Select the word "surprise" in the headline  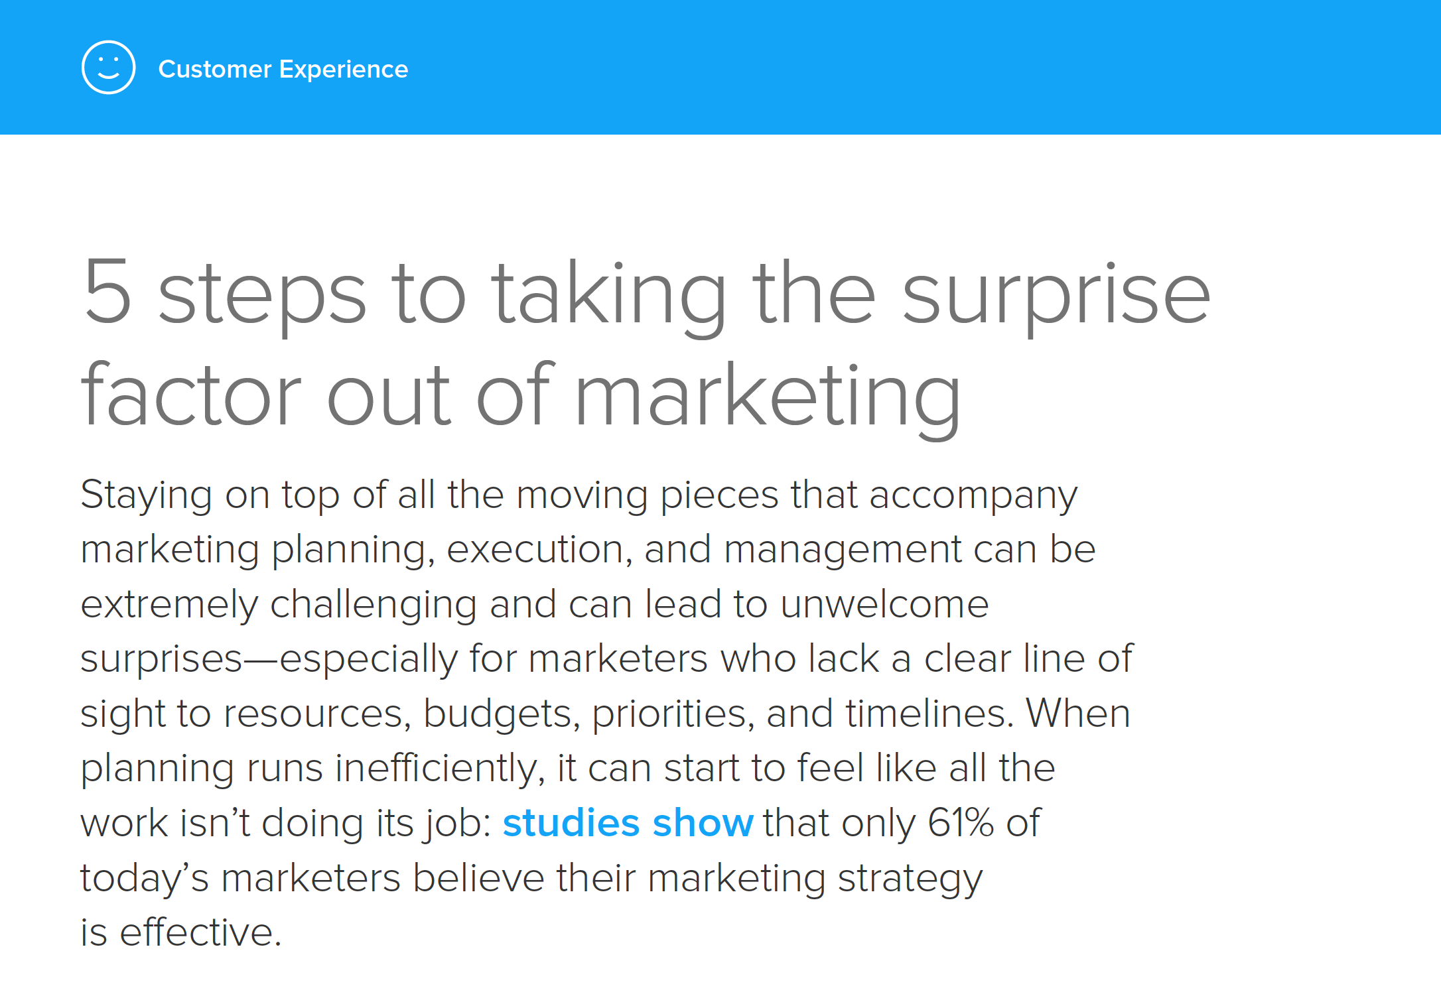coord(1056,296)
